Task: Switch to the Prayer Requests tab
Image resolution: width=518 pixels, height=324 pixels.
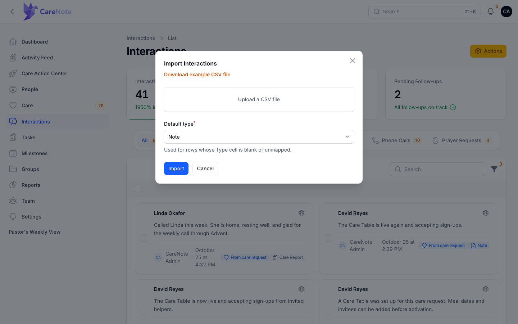Action: (x=462, y=140)
